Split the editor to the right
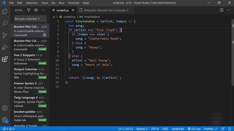The height and width of the screenshot is (131, 234). (222, 10)
